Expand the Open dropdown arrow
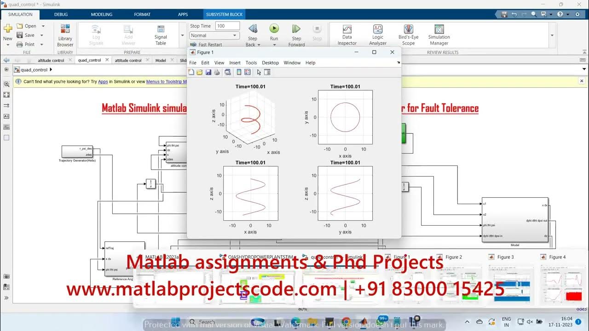 click(x=43, y=26)
